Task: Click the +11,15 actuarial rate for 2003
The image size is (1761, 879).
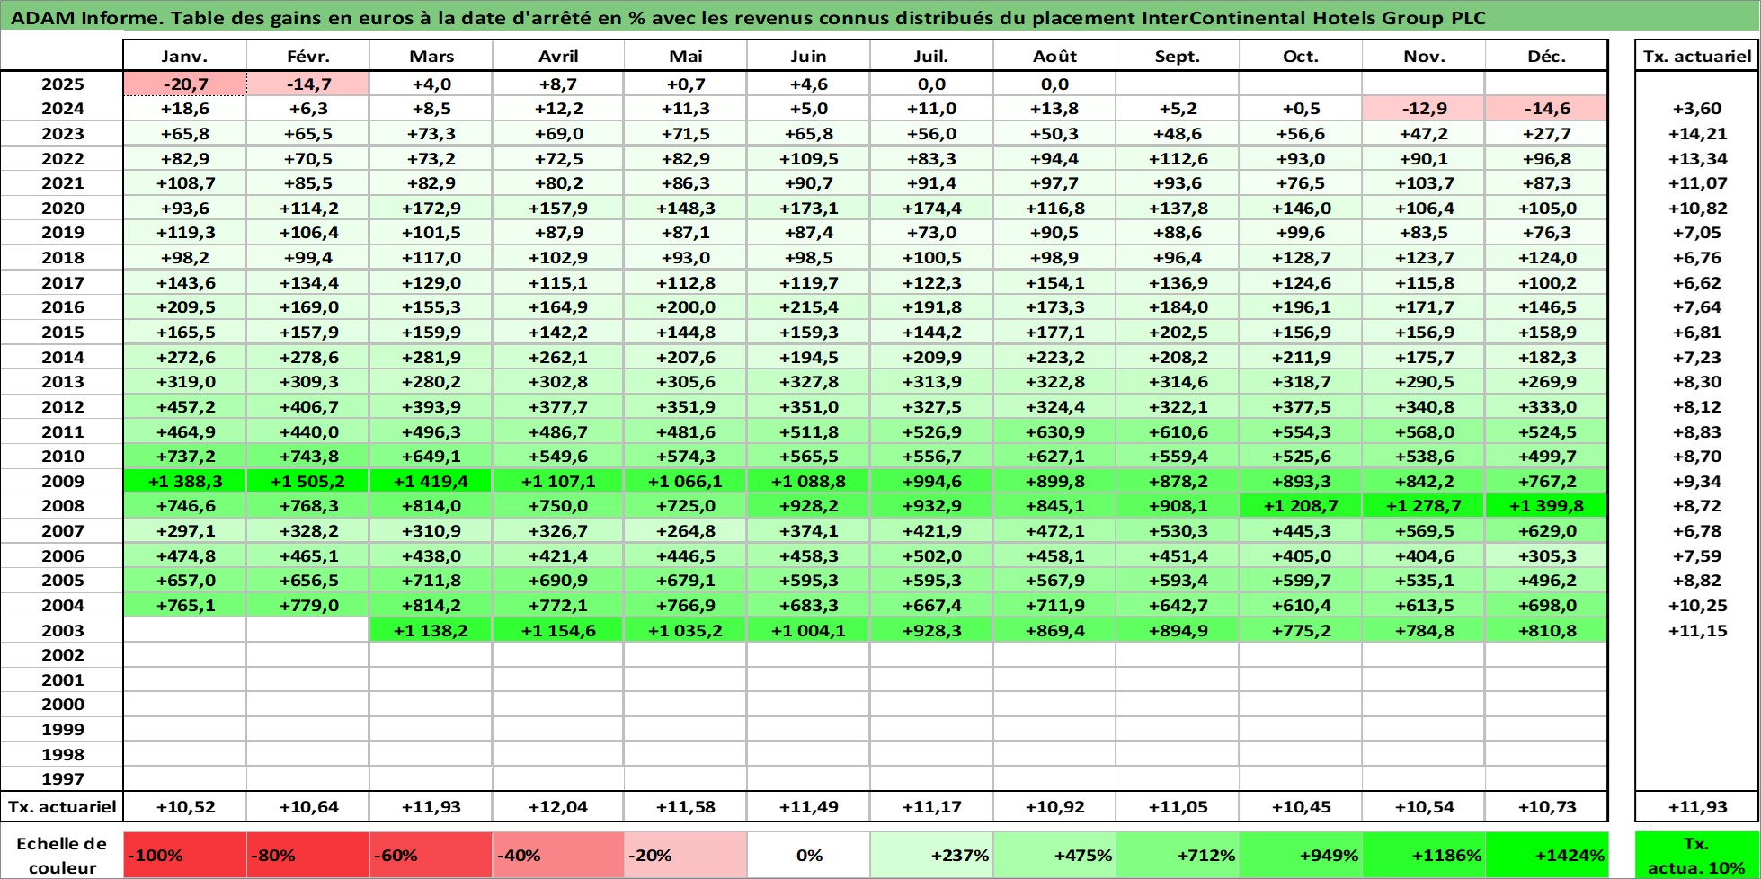Action: [1696, 631]
